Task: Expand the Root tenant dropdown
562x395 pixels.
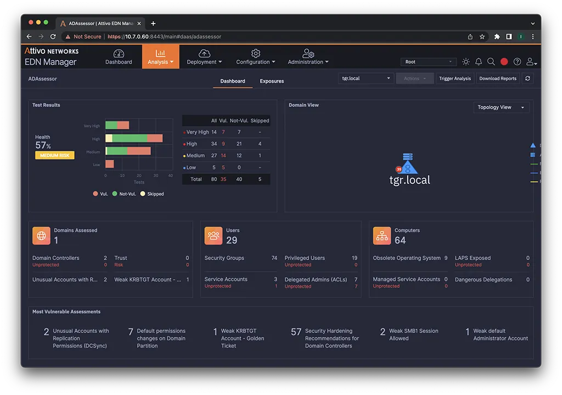Action: point(428,61)
